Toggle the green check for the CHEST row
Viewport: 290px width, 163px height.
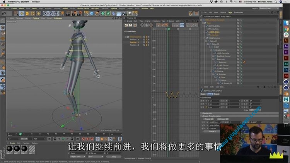pos(241,47)
